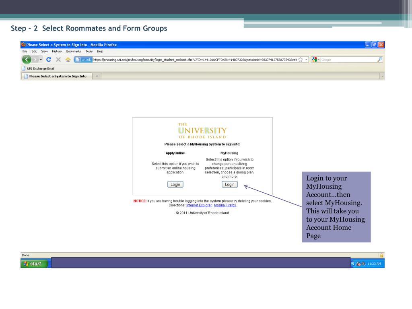
Task: Click the University of Rhode Island logo
Action: (202, 131)
